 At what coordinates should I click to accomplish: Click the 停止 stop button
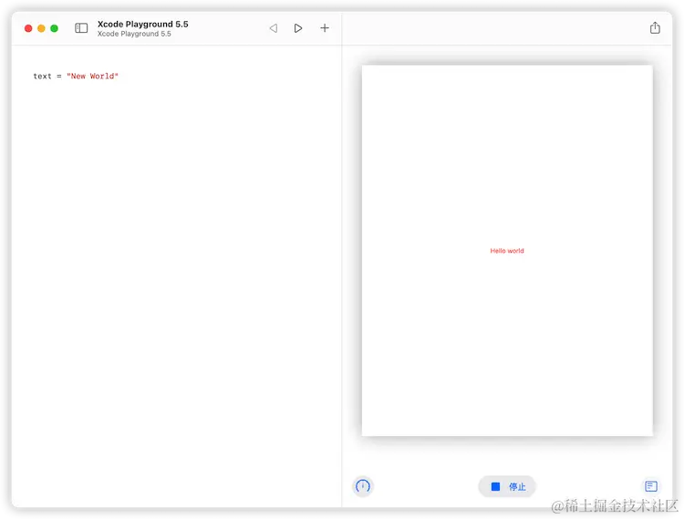pos(507,486)
